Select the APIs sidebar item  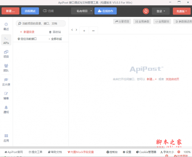(6, 40)
